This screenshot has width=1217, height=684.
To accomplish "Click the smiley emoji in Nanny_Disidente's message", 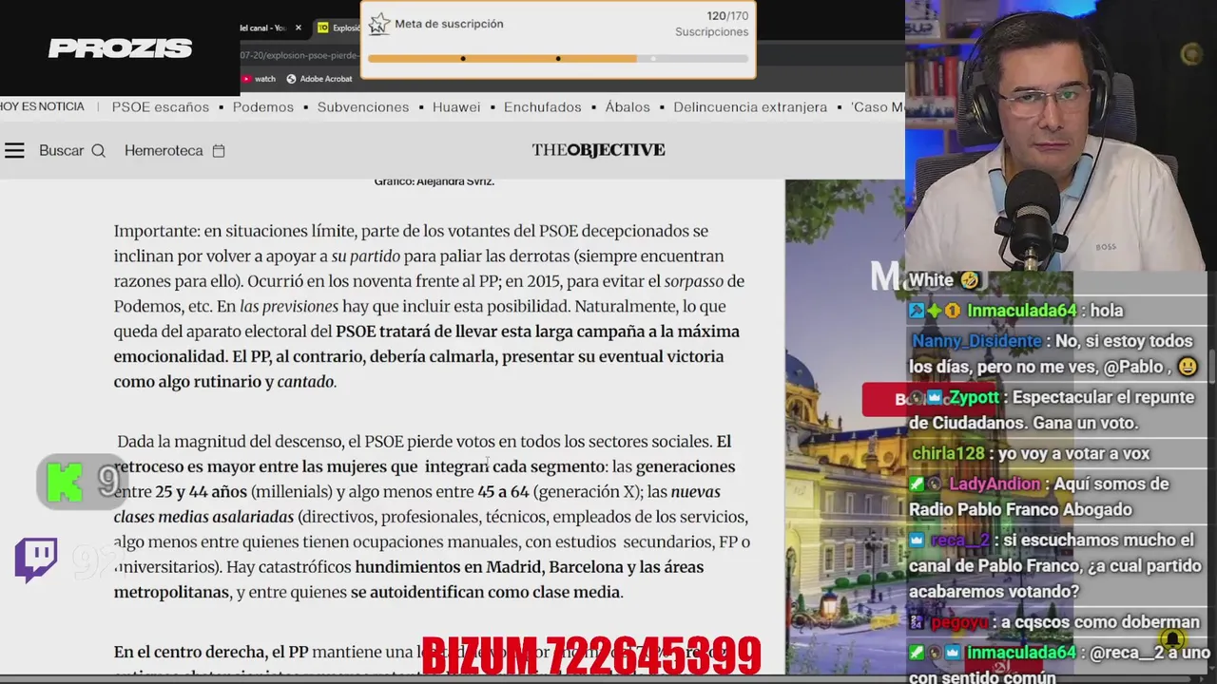I will coord(1187,367).
